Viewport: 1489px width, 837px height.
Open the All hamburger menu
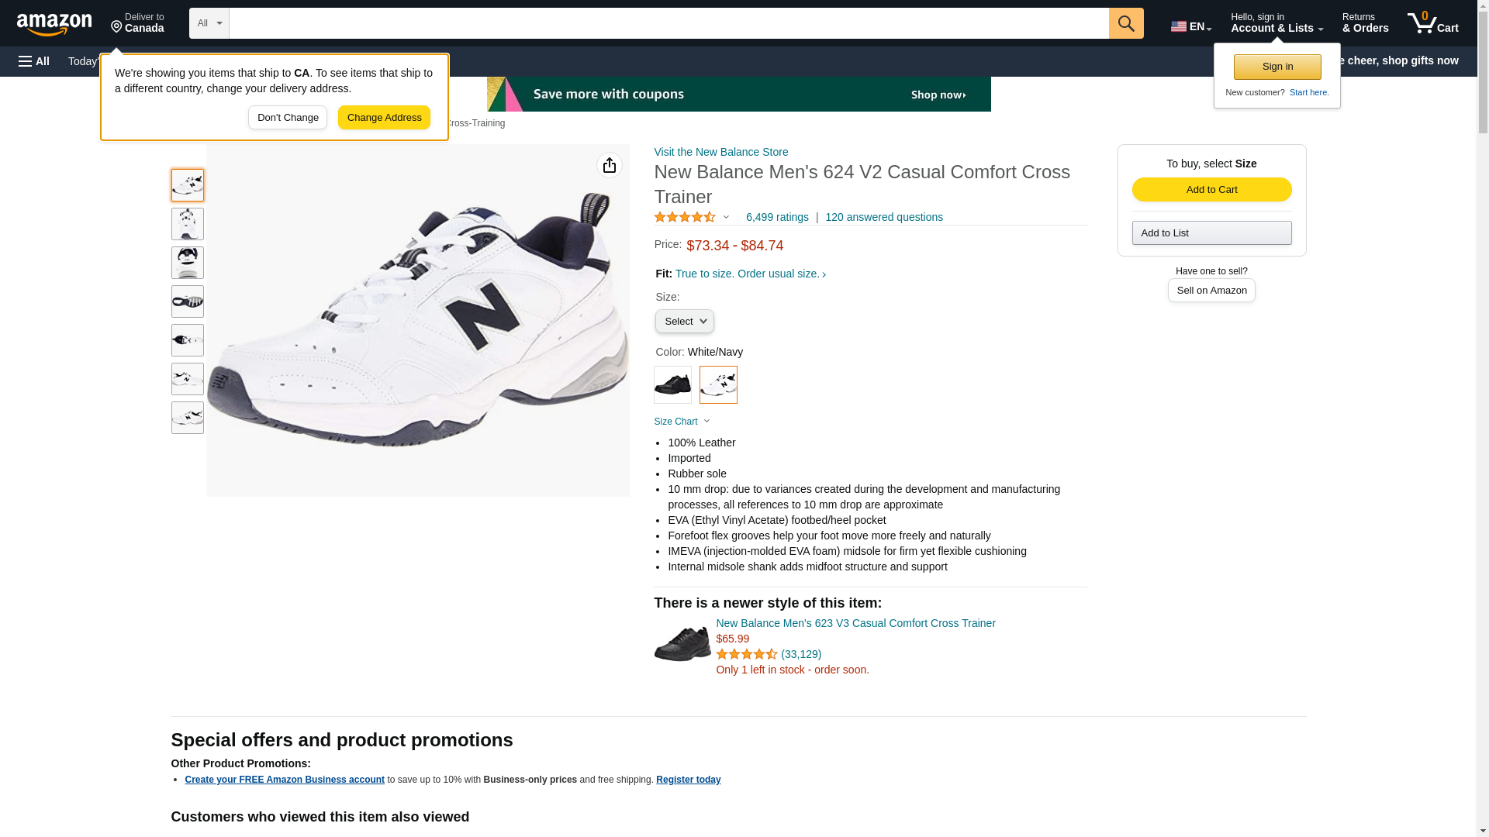point(34,61)
